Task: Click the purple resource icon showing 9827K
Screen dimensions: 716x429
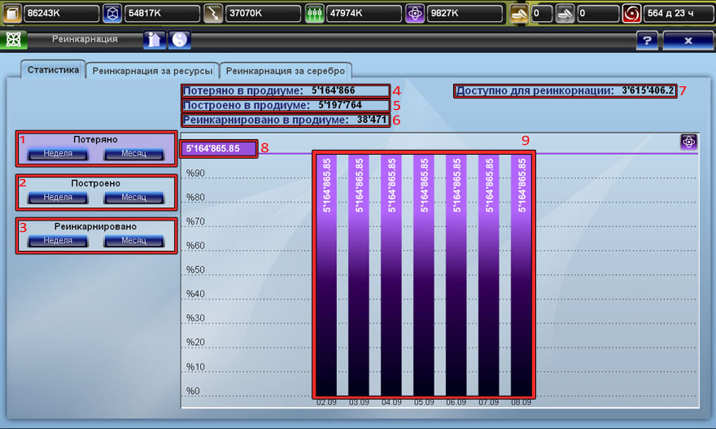Action: pos(415,14)
